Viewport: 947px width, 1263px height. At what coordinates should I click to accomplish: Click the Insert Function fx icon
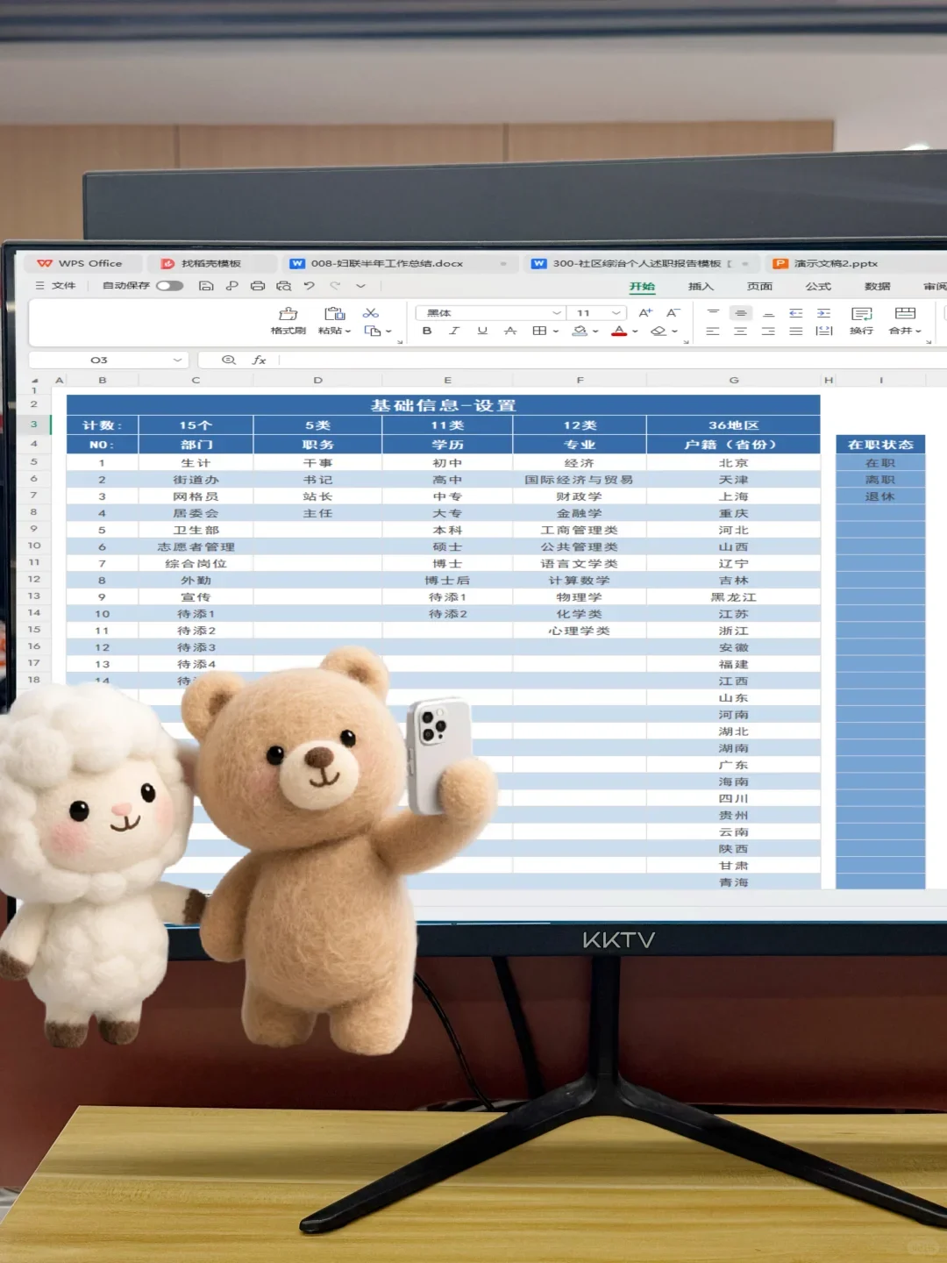(x=260, y=360)
